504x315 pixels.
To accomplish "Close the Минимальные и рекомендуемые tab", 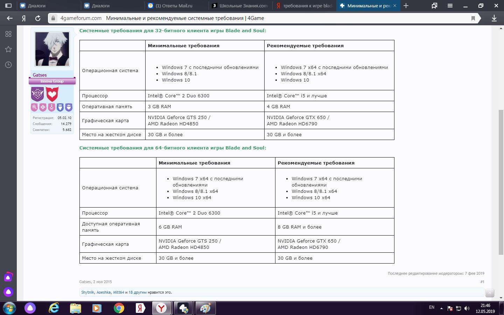I will [395, 6].
